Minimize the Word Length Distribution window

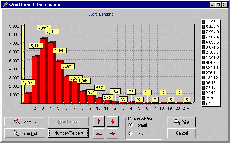pyautogui.click(x=212, y=5)
